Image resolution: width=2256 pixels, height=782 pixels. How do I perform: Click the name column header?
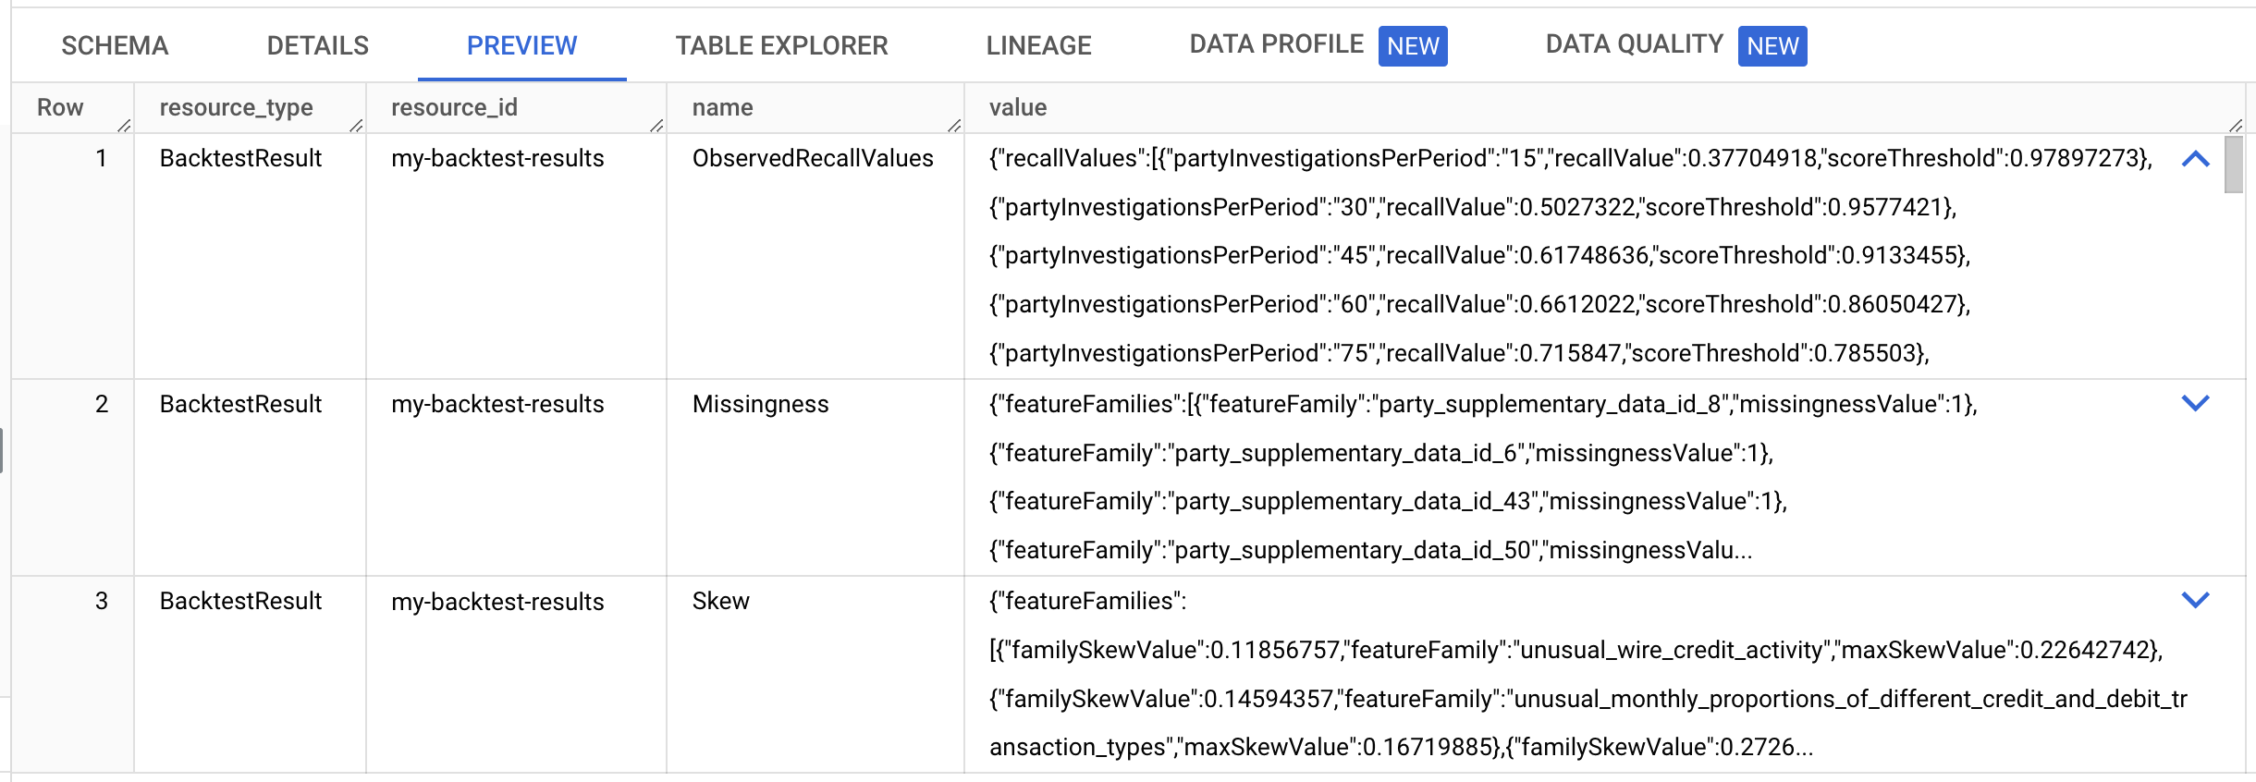[x=722, y=107]
